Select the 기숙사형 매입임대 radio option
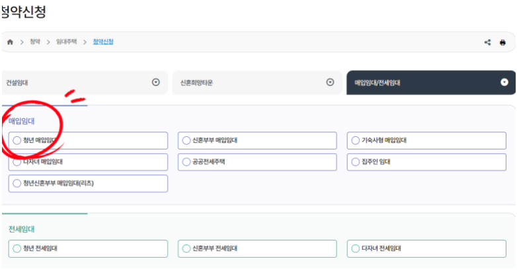Viewport: 517px width, 271px height. tap(356, 140)
